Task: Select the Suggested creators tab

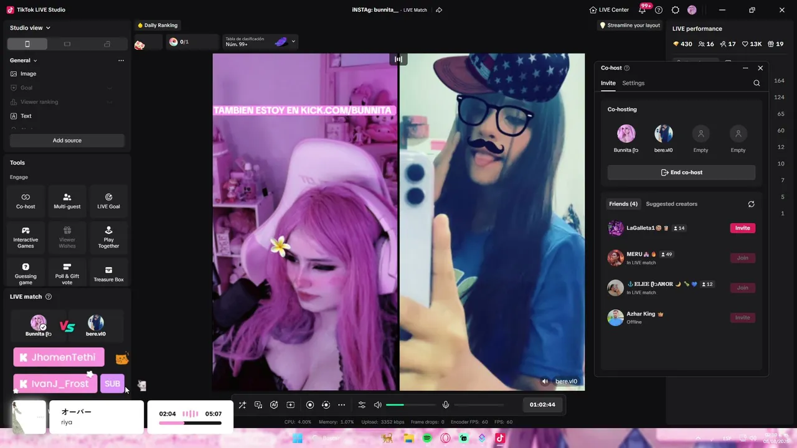Action: click(x=671, y=204)
